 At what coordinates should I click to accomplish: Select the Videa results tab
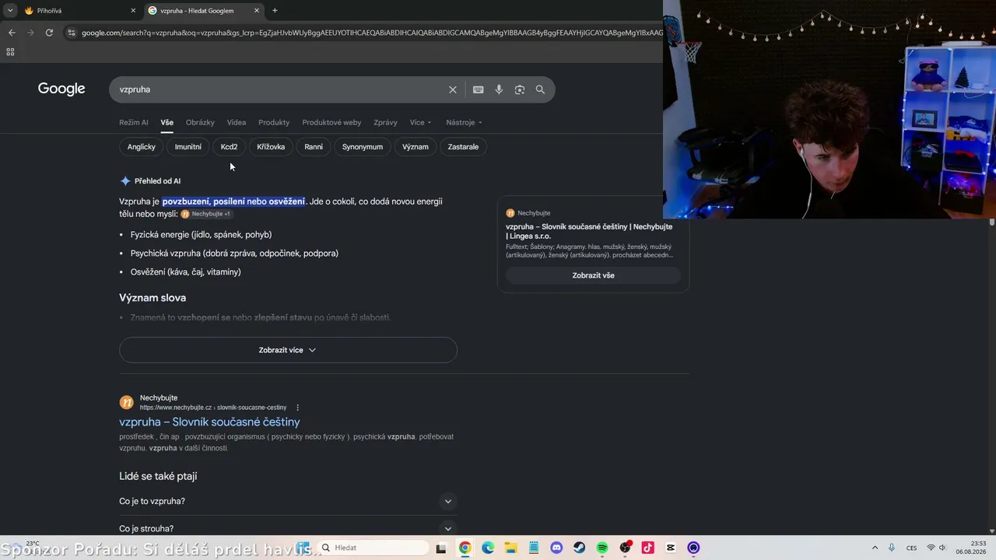pyautogui.click(x=237, y=122)
